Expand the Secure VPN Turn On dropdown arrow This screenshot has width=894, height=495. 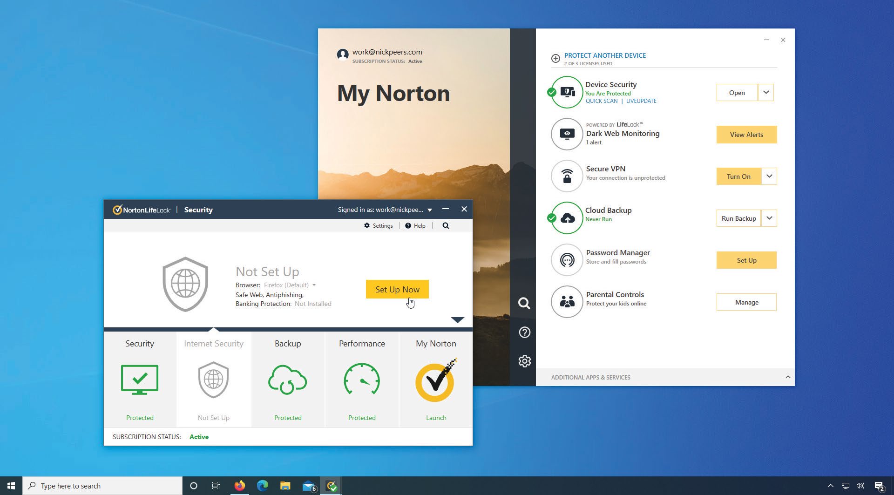[769, 176]
